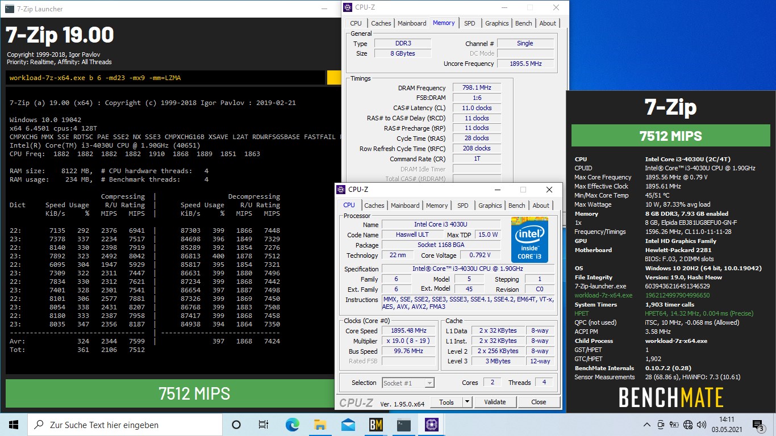Image resolution: width=776 pixels, height=436 pixels.
Task: Switch to CPU tab in back CPU-Z window
Action: [356, 23]
